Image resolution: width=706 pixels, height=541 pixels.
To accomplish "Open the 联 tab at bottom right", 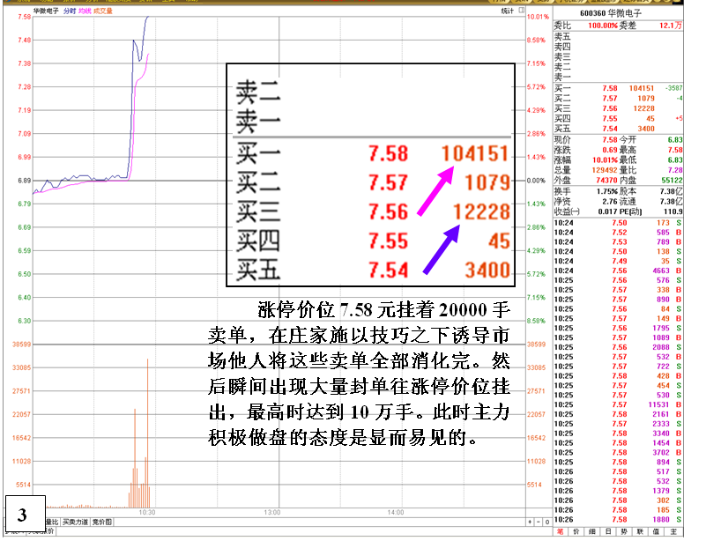I will [640, 531].
